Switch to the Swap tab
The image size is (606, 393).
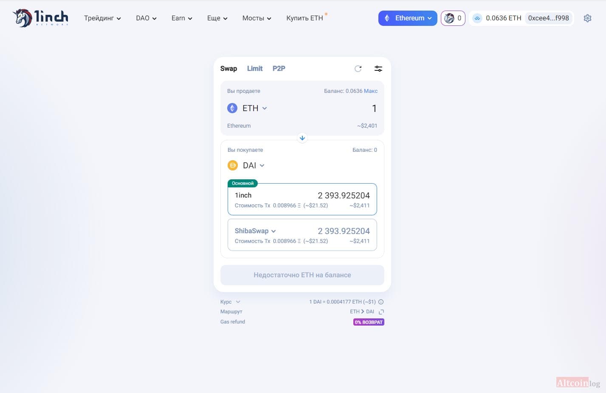click(x=228, y=69)
